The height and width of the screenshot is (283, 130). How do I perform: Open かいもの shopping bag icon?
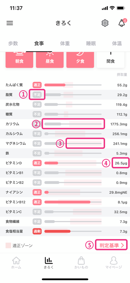81,263
